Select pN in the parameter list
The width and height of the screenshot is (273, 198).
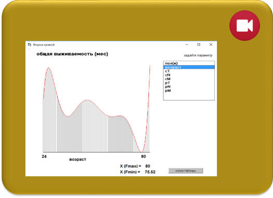[189, 87]
